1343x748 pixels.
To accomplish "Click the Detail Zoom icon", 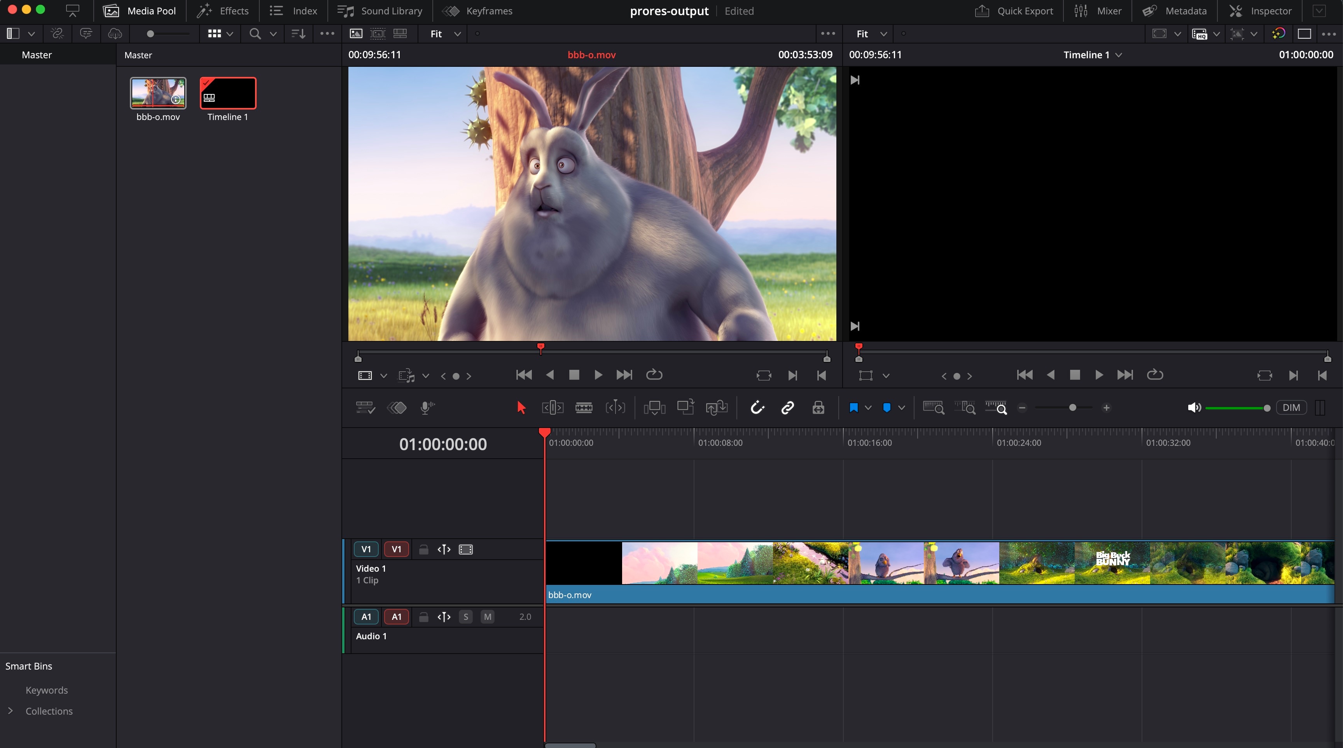I will pyautogui.click(x=965, y=407).
